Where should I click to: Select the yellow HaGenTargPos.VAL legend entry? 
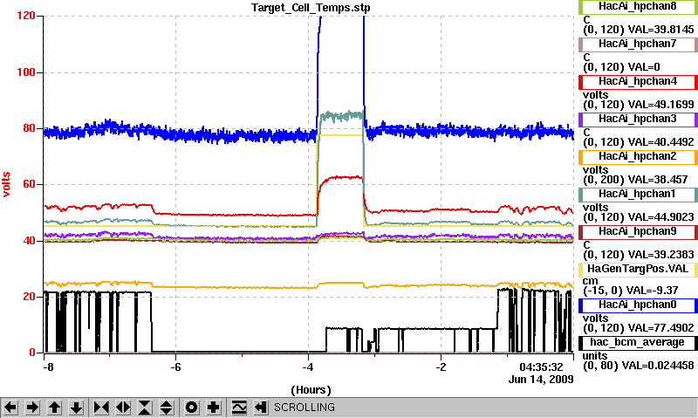tap(638, 270)
